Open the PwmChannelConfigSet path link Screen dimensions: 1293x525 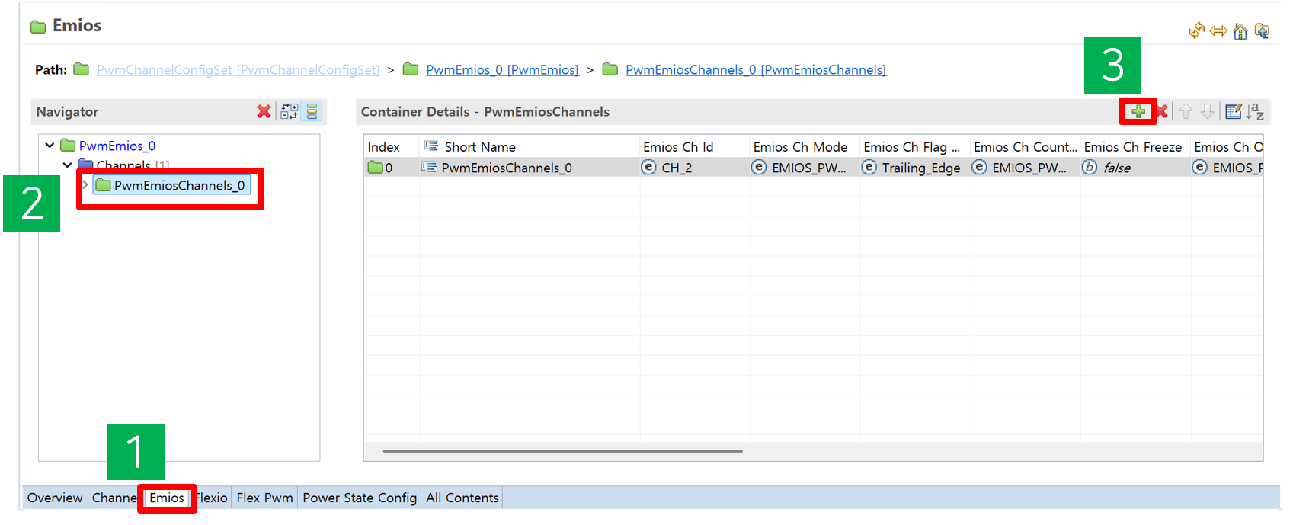click(x=237, y=70)
